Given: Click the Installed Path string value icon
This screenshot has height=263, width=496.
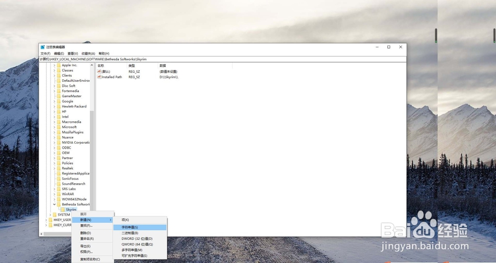Looking at the screenshot, I should click(99, 77).
